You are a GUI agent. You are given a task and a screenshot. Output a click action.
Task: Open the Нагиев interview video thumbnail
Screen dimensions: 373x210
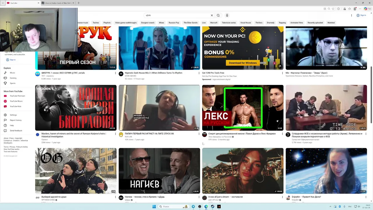coord(159,171)
